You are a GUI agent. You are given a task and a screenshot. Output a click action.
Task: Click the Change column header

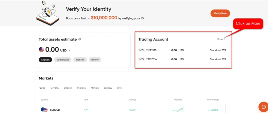click(132, 99)
